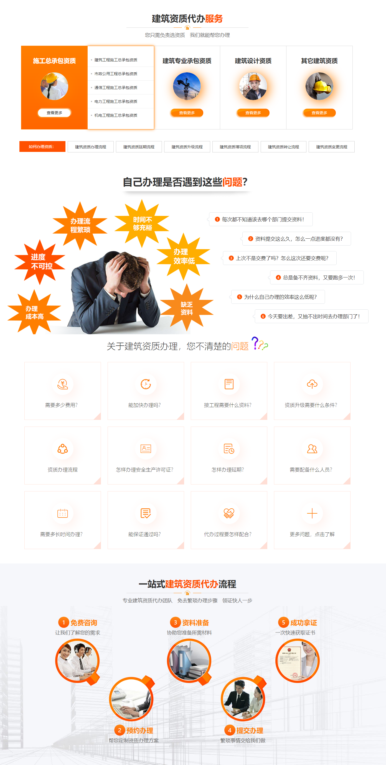Viewport: 386px width, 765px height.
Task: Select the 建筑资质变更流程 tab
Action: click(331, 147)
